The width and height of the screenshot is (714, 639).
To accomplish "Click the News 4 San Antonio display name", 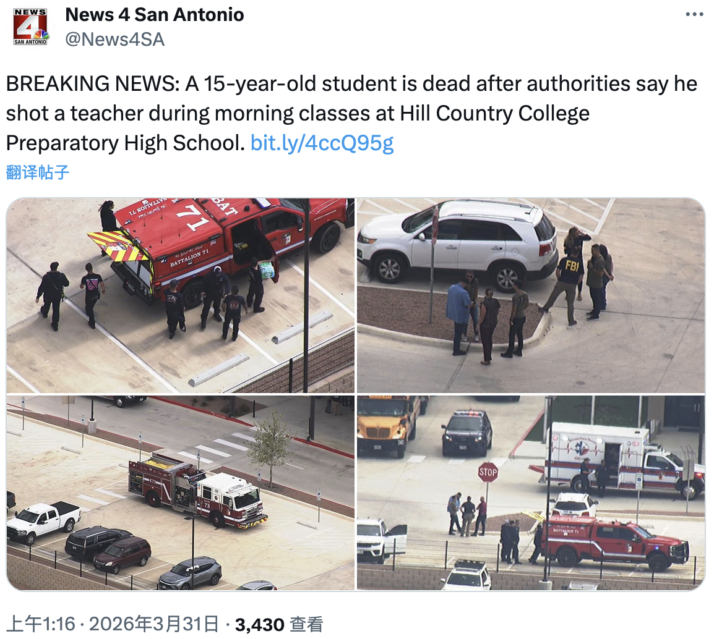I will click(154, 15).
